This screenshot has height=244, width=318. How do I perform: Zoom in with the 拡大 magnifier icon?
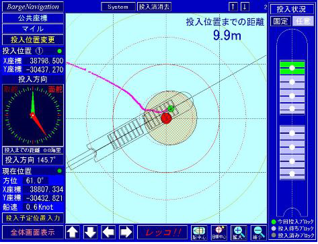pos(239,233)
